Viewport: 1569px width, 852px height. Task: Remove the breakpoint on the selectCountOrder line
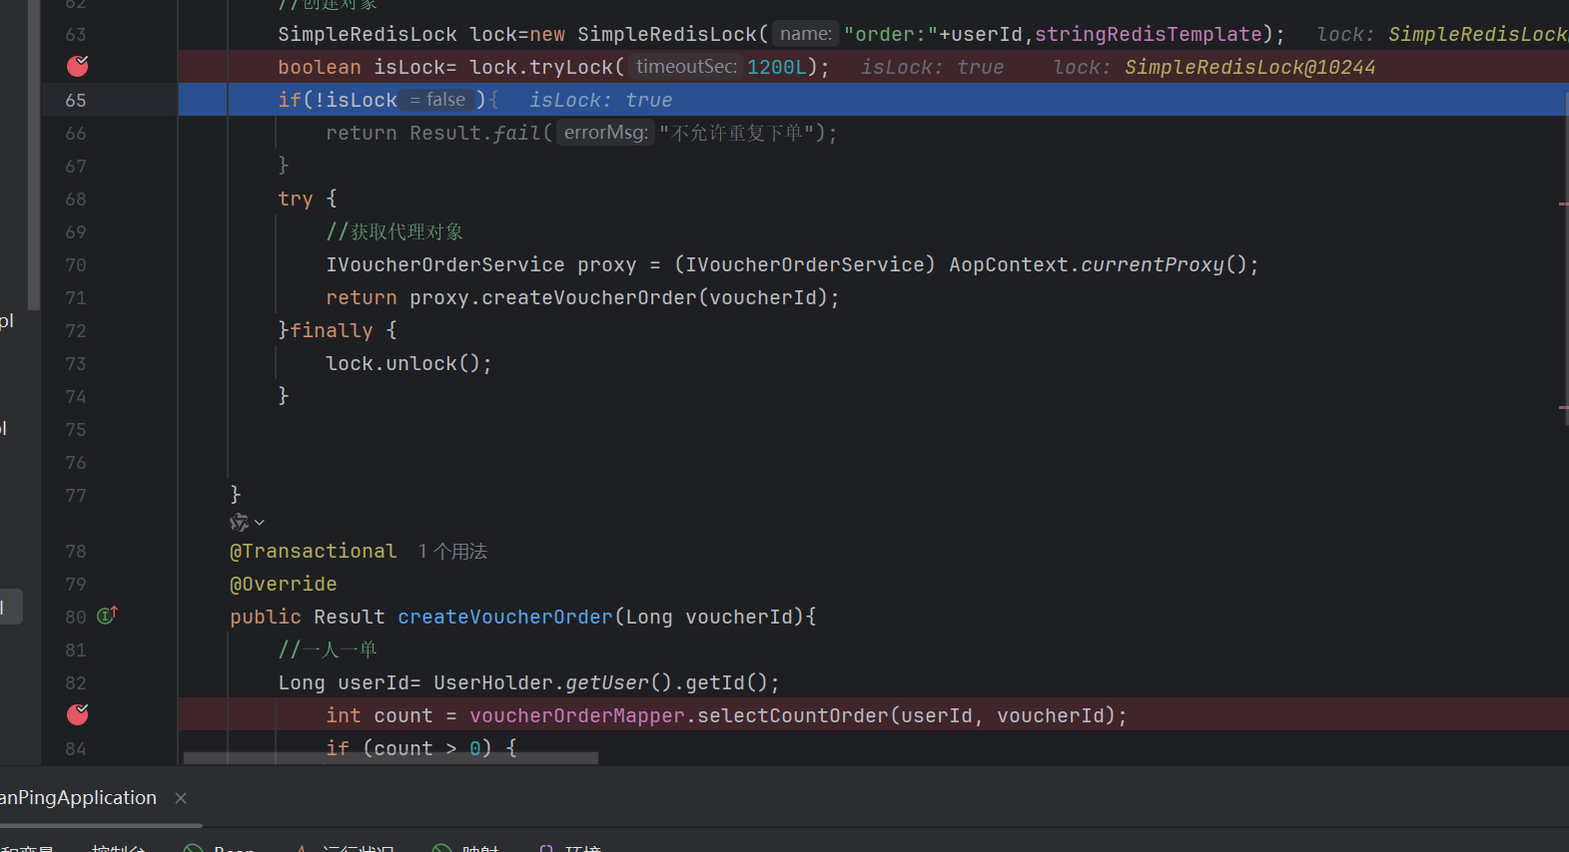[x=77, y=714]
